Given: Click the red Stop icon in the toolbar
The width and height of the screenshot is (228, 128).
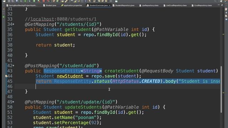Looking at the screenshot, I should pyautogui.click(x=43, y=1).
